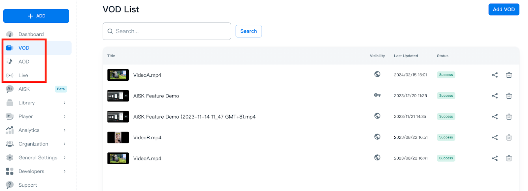This screenshot has height=191, width=528.
Task: Expand the Analytics submenu chevron
Action: pyautogui.click(x=65, y=130)
